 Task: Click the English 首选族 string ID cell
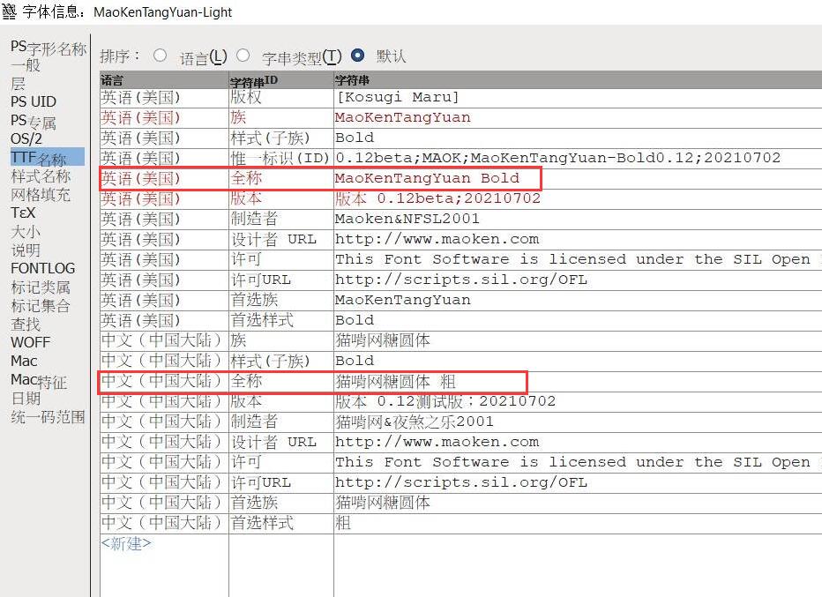281,300
